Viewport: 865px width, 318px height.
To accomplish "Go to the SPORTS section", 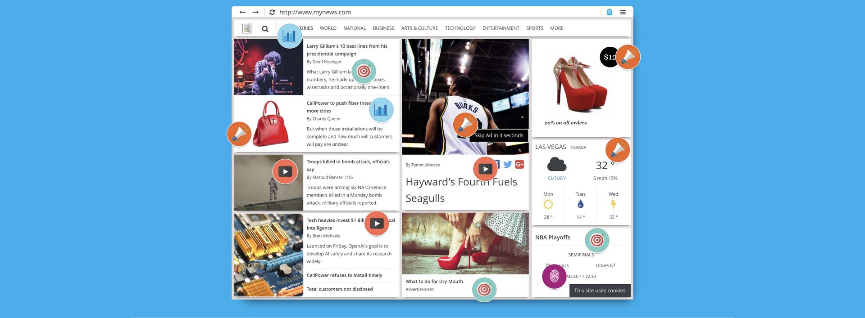I will 535,28.
